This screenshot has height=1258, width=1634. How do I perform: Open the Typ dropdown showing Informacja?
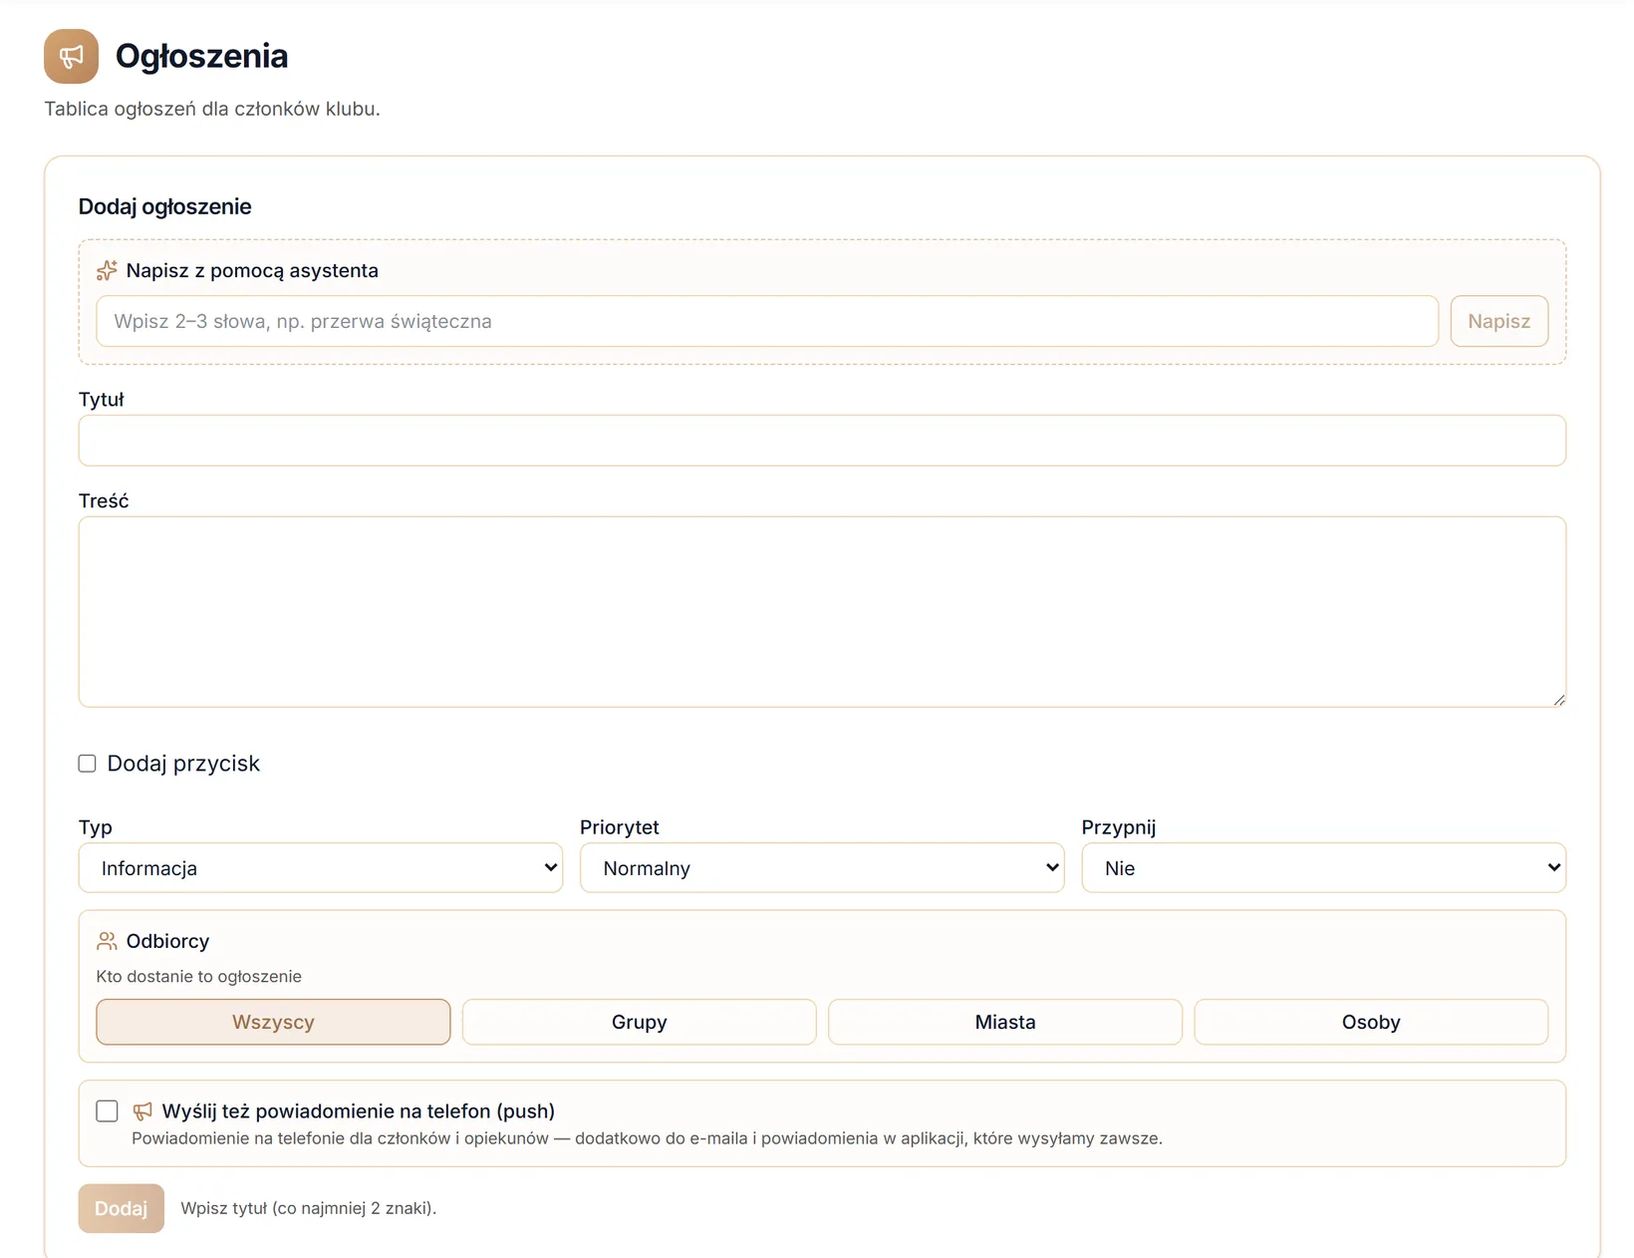coord(321,868)
